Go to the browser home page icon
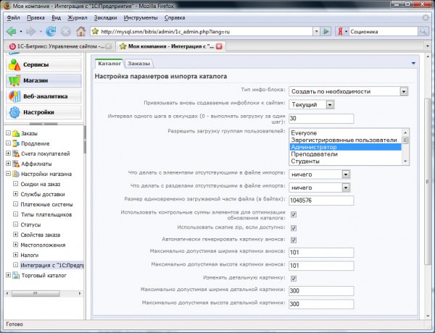This screenshot has width=435, height=333. (x=80, y=31)
